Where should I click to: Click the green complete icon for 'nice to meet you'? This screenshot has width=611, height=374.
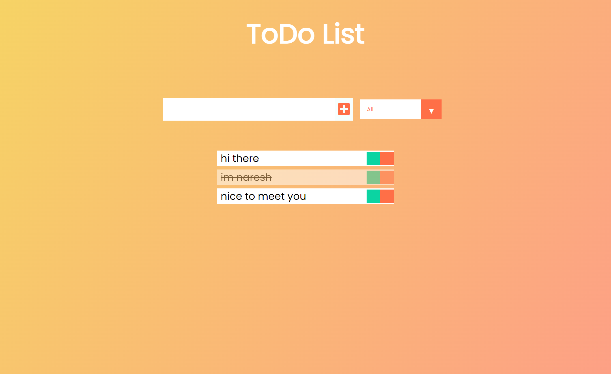pos(373,196)
